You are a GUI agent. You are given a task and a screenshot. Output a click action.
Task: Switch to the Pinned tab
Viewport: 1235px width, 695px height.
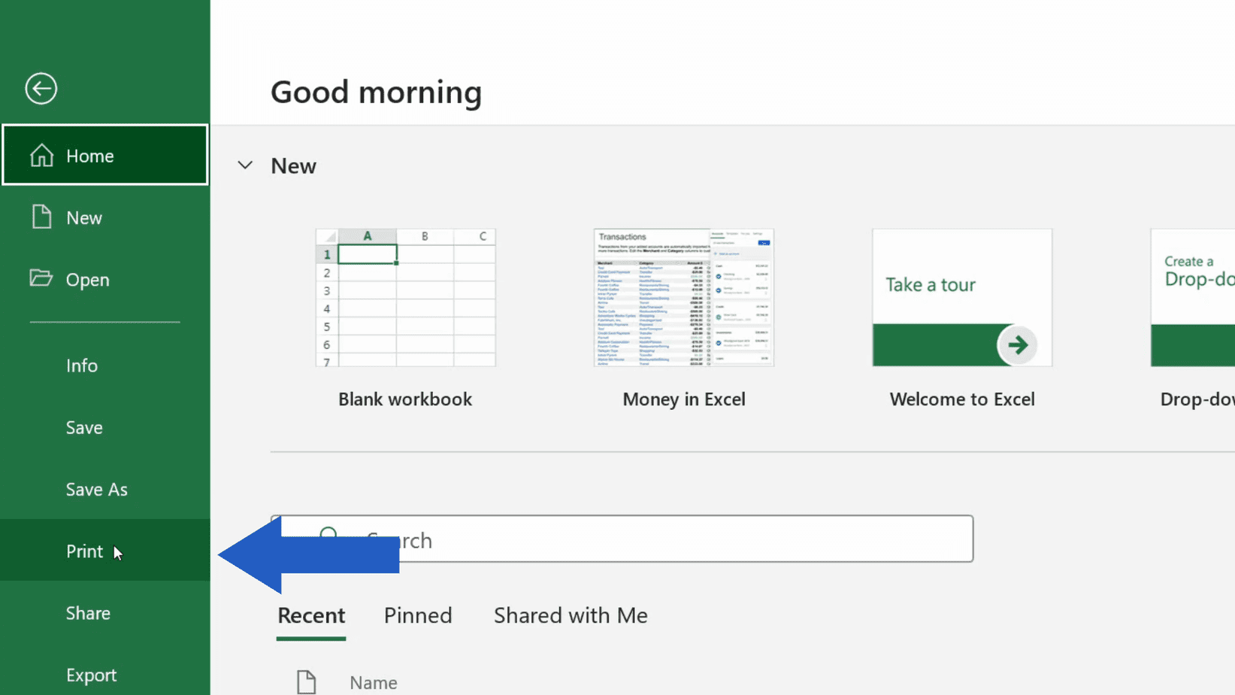418,615
